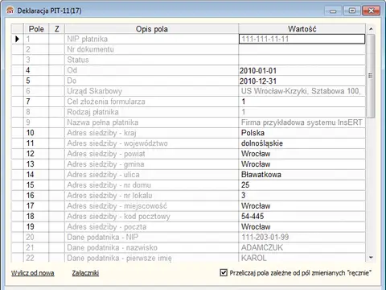The height and width of the screenshot is (290, 386).
Task: Click 'Rodzaj płatnika' description cell
Action: tap(151, 112)
